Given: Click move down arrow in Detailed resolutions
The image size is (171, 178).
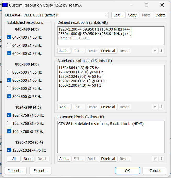Looking at the screenshot, I should coord(161,51).
